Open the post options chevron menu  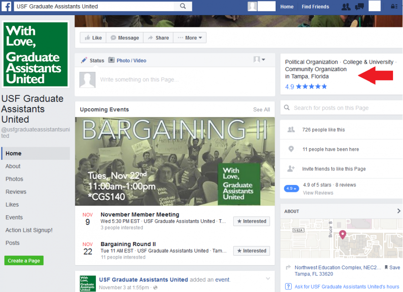tap(268, 279)
